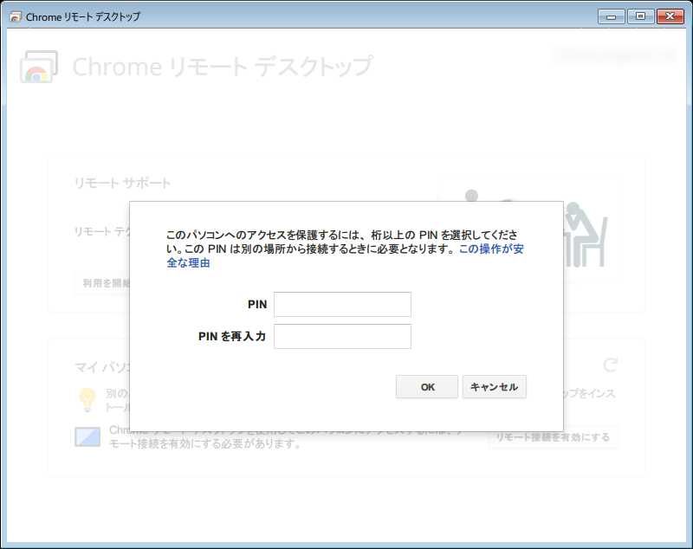Click the PIN を再入力 label
Image resolution: width=693 pixels, height=549 pixels.
232,336
